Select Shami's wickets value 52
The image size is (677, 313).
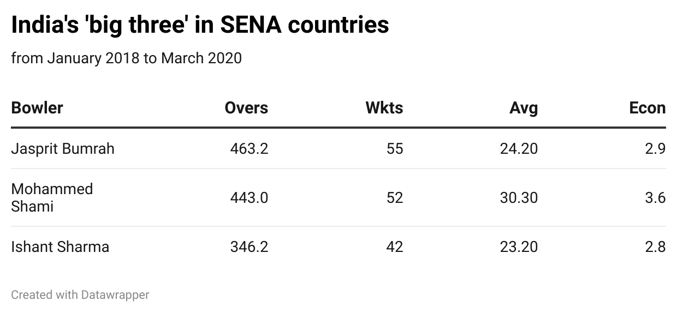tap(394, 197)
